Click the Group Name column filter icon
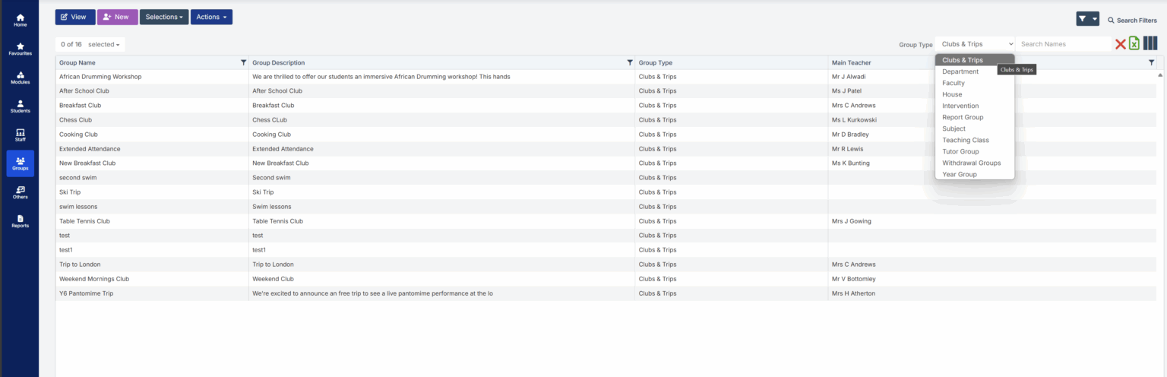The width and height of the screenshot is (1167, 377). pyautogui.click(x=243, y=62)
